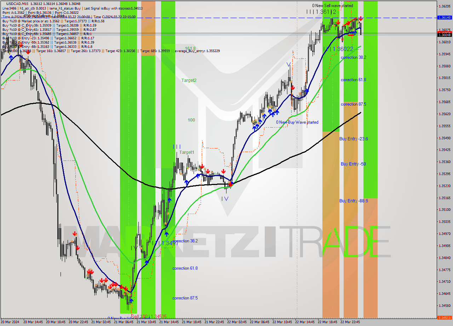Click the '22 Mar 18:45' time axis label

(x=327, y=322)
